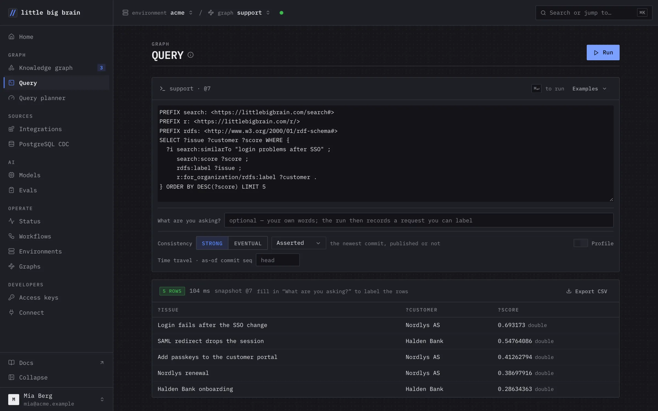Collapse the sidebar with Collapse
Screen dimensions: 658x411
56,377
